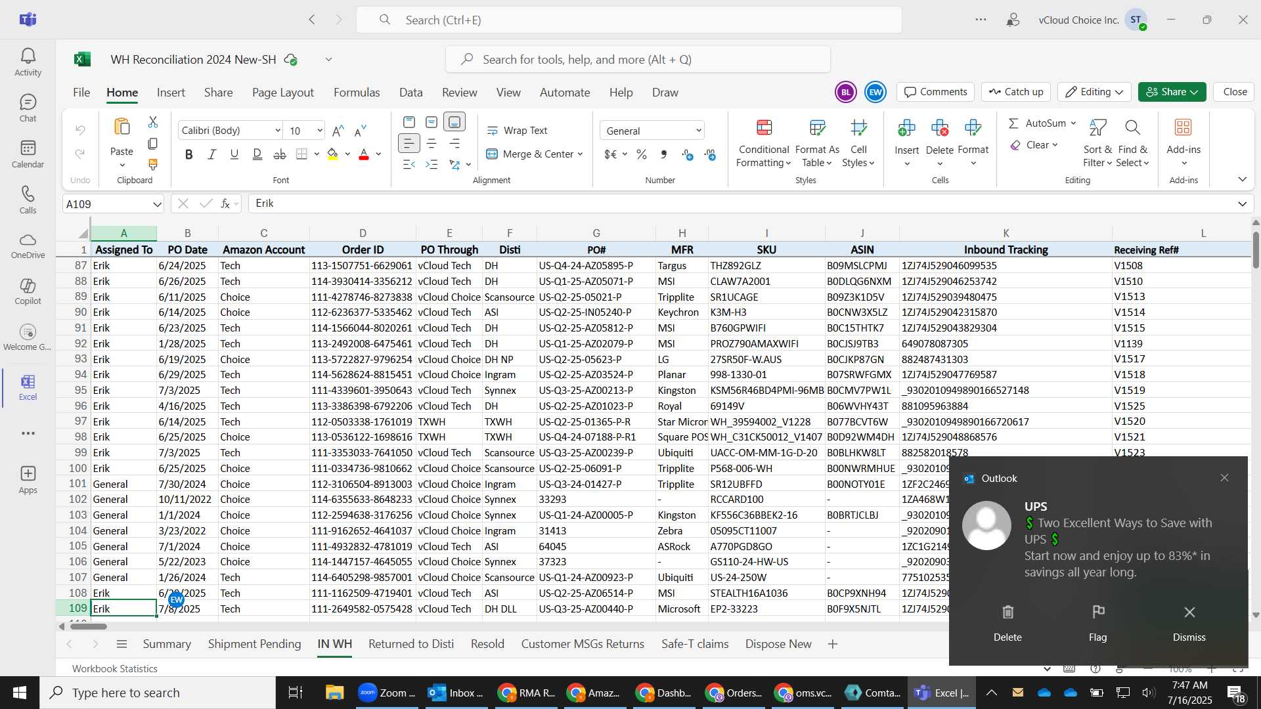
Task: Open Zoom from the taskbar
Action: point(386,693)
